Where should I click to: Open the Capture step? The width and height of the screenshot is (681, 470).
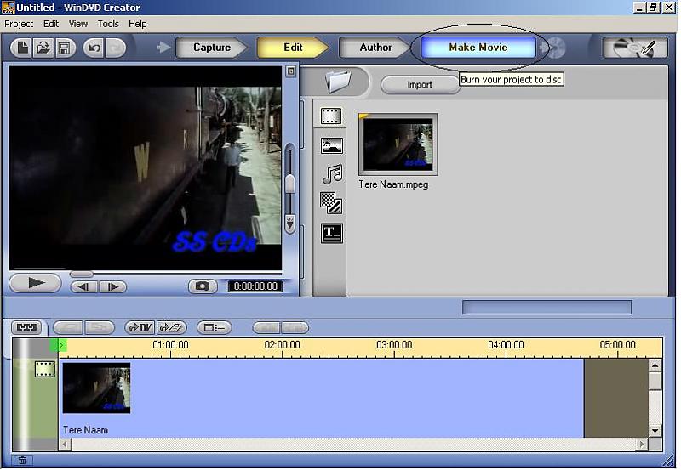coord(211,48)
